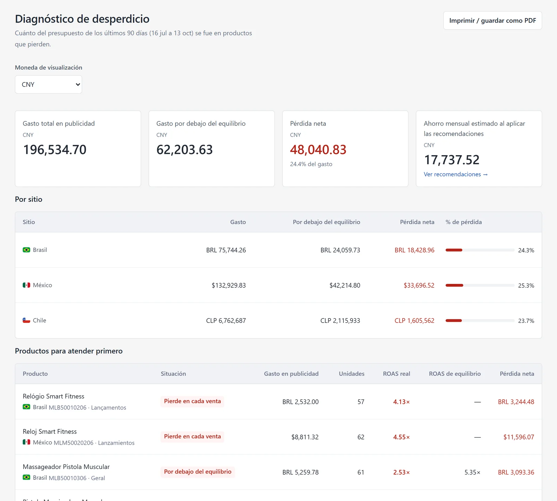The height and width of the screenshot is (501, 557).
Task: Click Chile spend value CLP 6,762,687
Action: tap(226, 320)
